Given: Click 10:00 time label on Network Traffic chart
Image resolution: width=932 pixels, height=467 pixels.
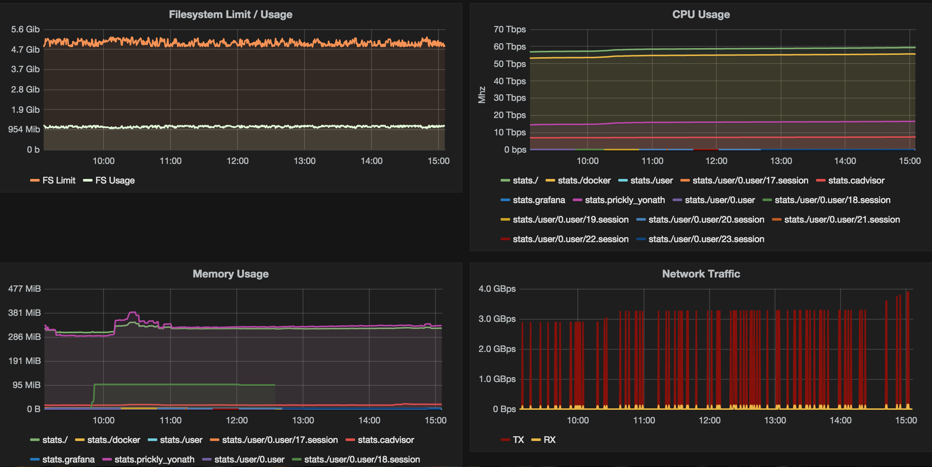Looking at the screenshot, I should (x=578, y=420).
